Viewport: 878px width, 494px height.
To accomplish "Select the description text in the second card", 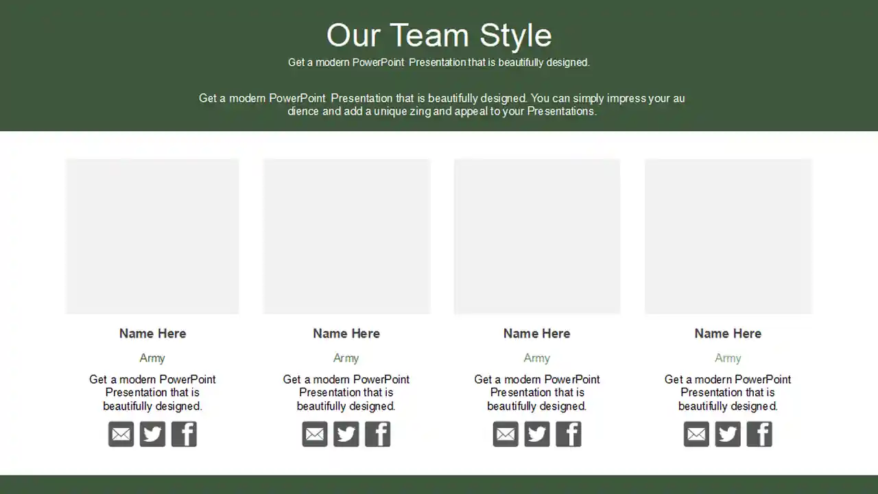I will click(x=346, y=392).
